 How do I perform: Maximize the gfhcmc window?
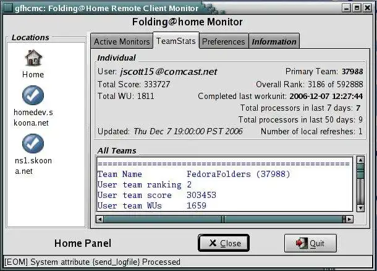point(357,8)
